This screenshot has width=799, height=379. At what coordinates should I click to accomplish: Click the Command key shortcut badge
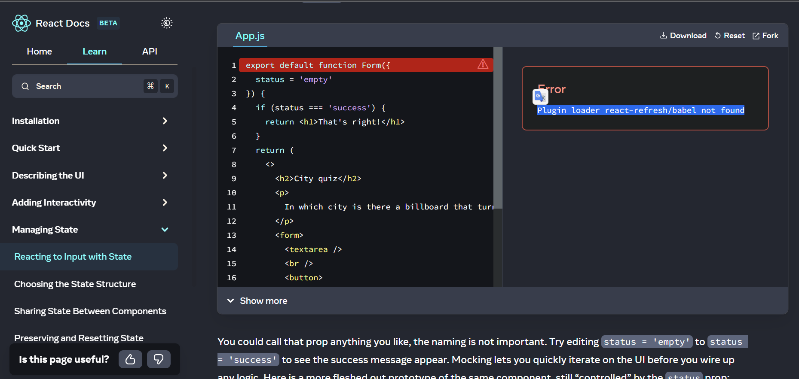click(x=150, y=86)
